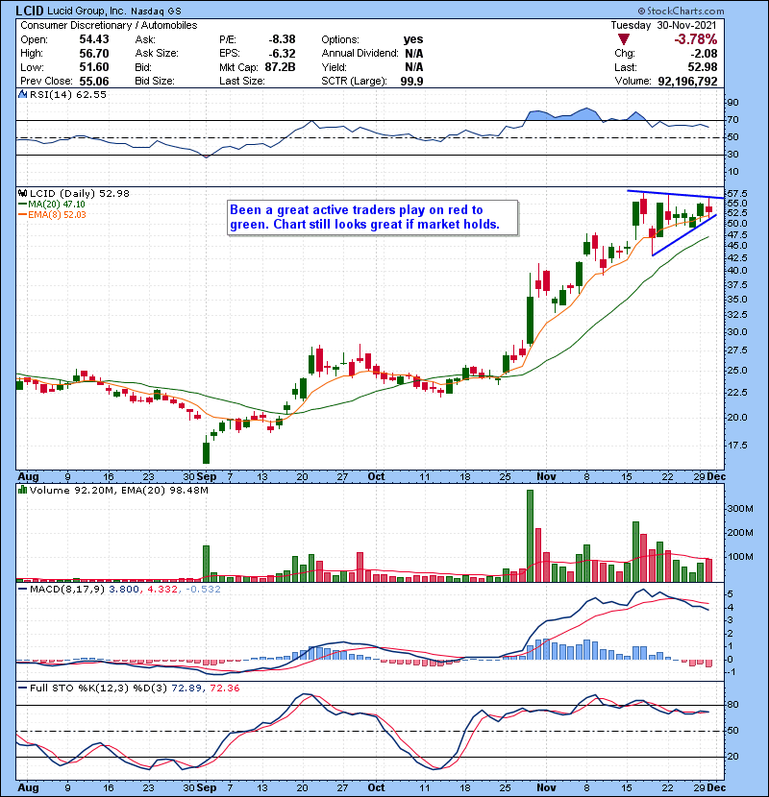Click the Low value 51.60

click(x=94, y=66)
